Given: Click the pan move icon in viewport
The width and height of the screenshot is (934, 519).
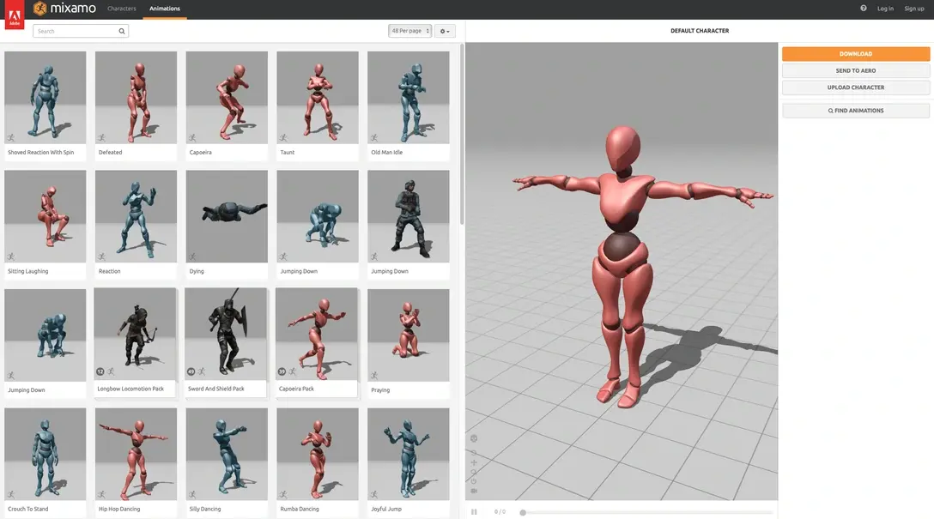Looking at the screenshot, I should [474, 462].
